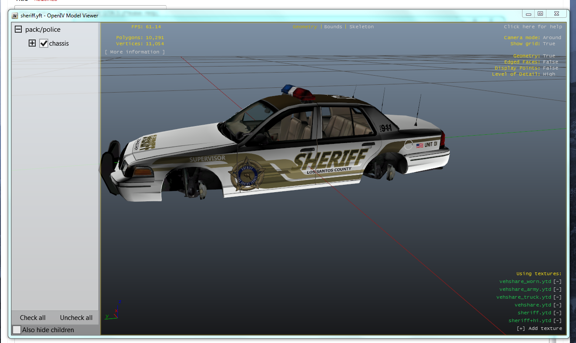Expand the chassis tree node

coord(32,43)
